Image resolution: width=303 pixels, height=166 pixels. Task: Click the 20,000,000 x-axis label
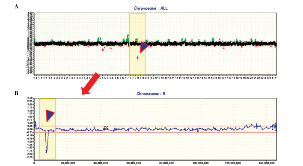point(68,163)
